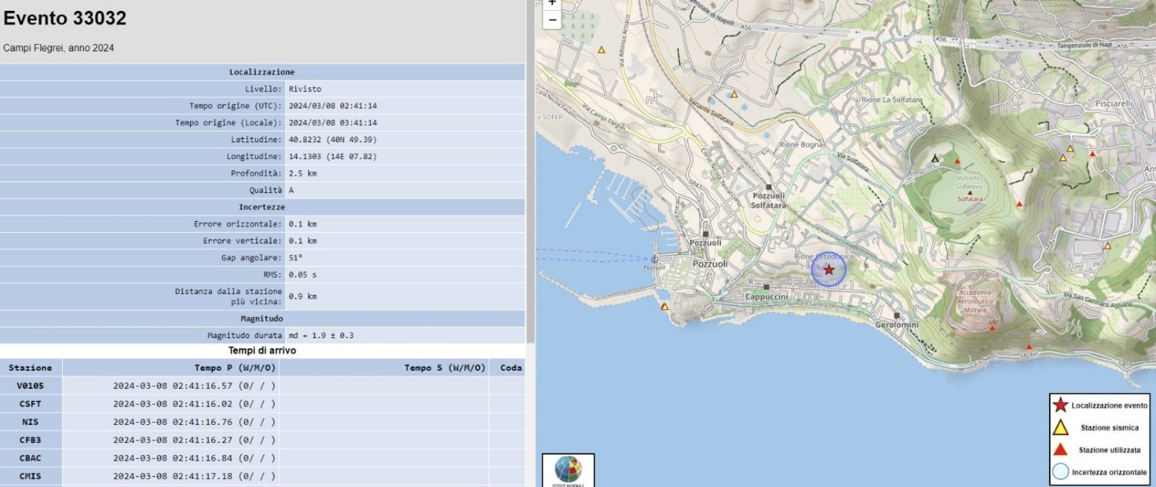Zoom in on the map with plus button

pos(553,3)
